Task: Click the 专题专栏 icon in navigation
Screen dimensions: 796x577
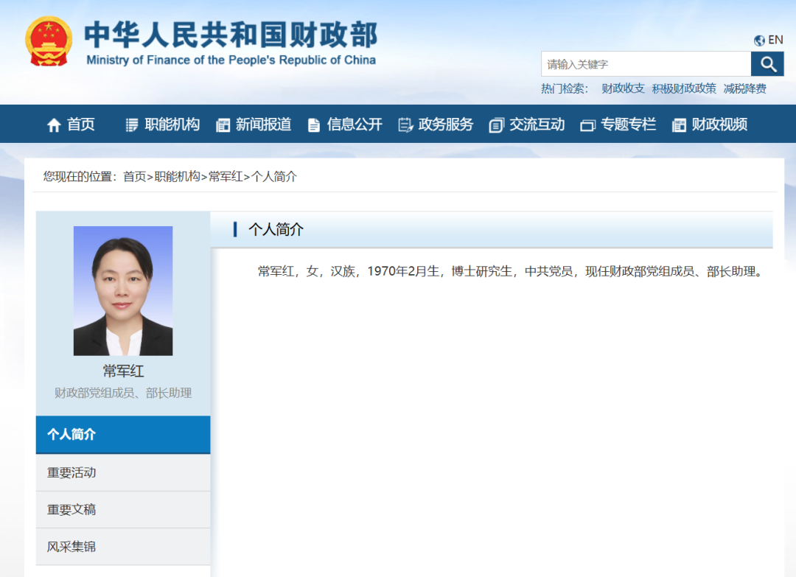Action: pos(587,125)
